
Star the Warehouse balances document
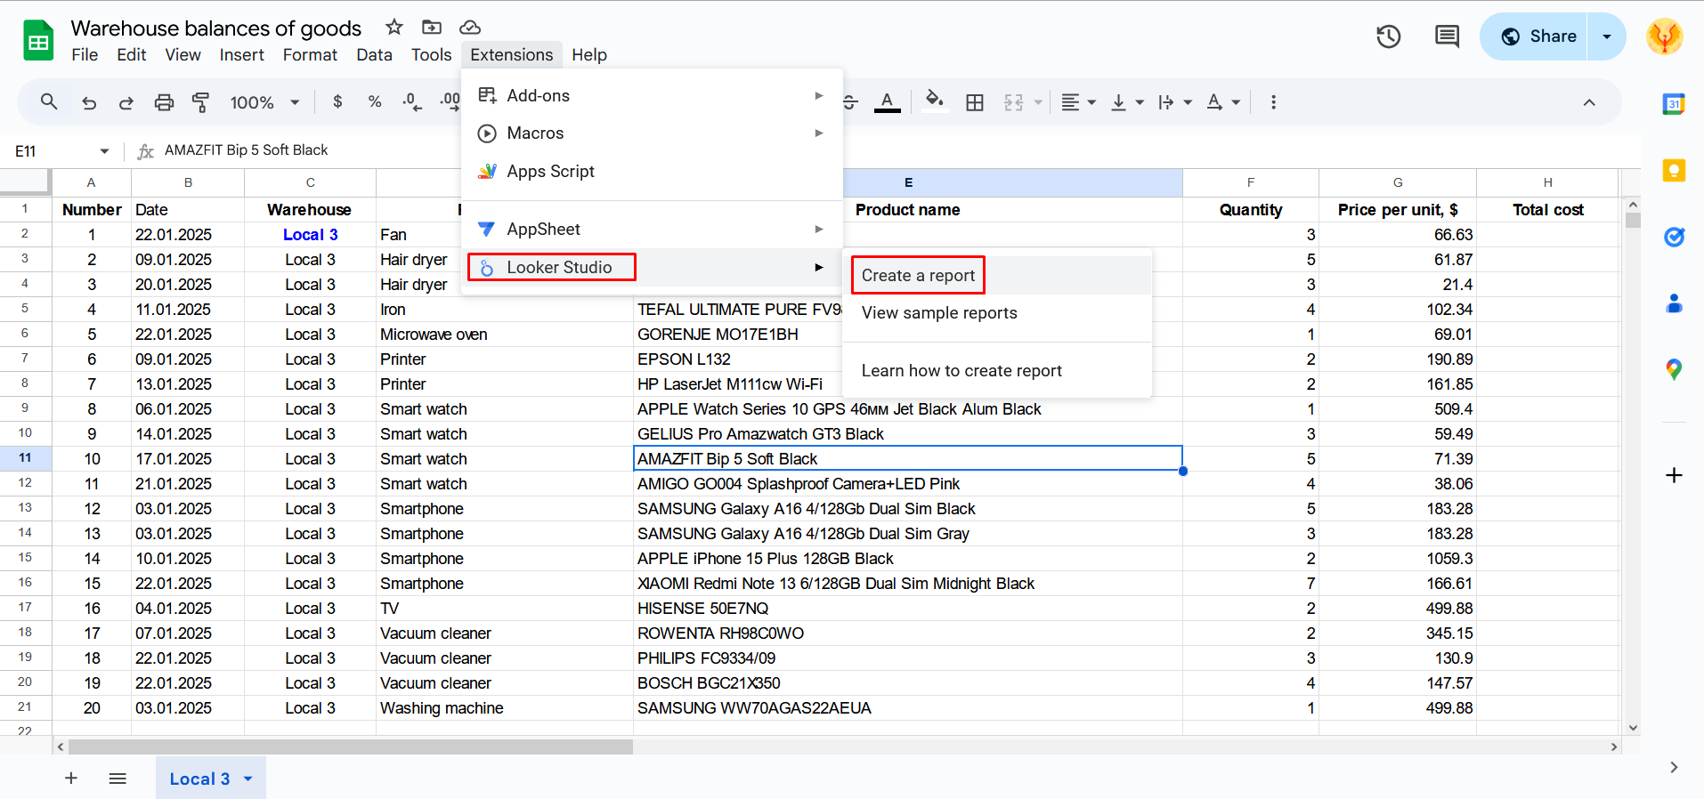point(394,27)
